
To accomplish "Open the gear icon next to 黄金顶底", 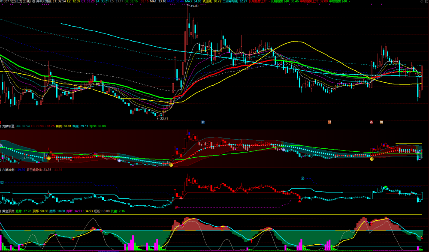I will coord(1,211).
